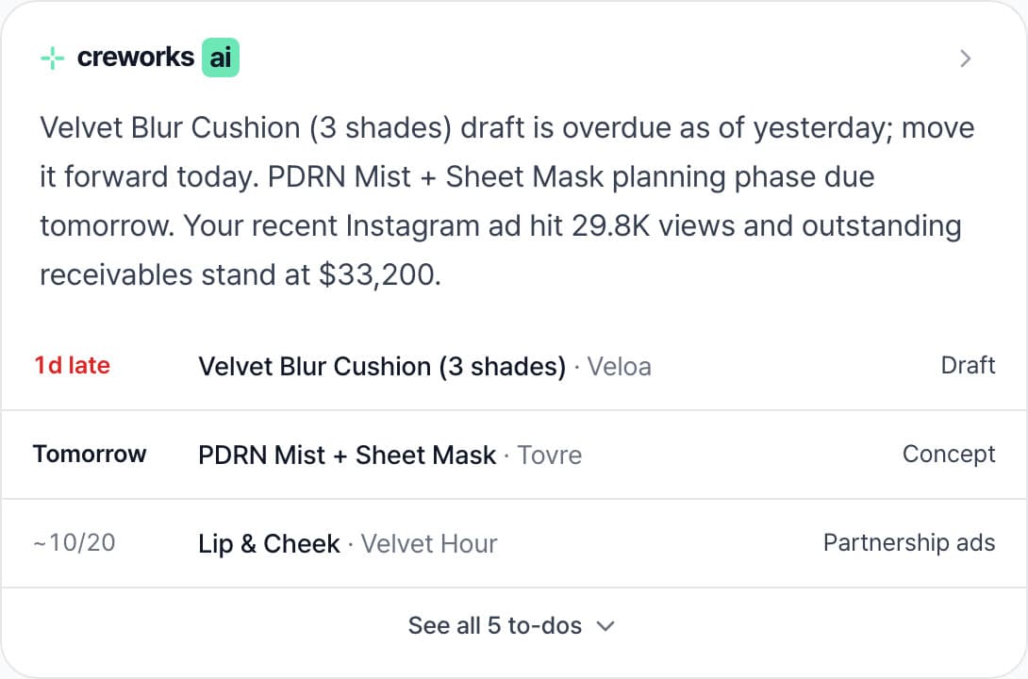Open details with the right chevron arrow
This screenshot has width=1028, height=679.
pyautogui.click(x=965, y=58)
